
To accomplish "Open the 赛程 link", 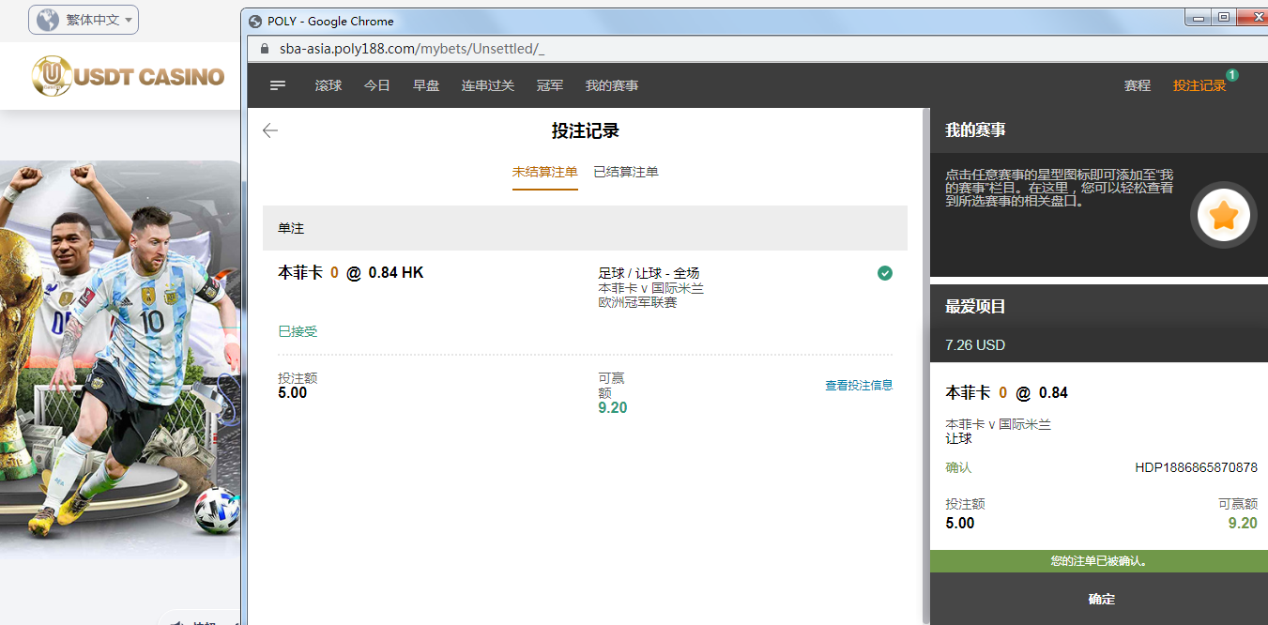I will [x=1138, y=85].
